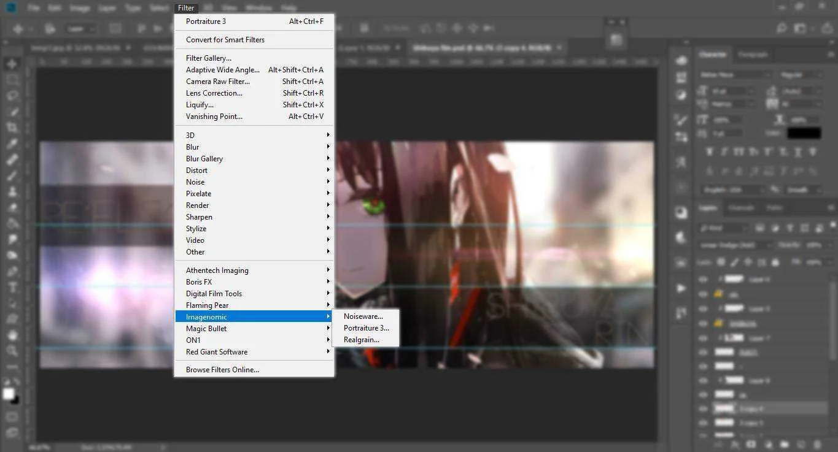Image resolution: width=838 pixels, height=452 pixels.
Task: Click the search icon in options bar
Action: [782, 29]
